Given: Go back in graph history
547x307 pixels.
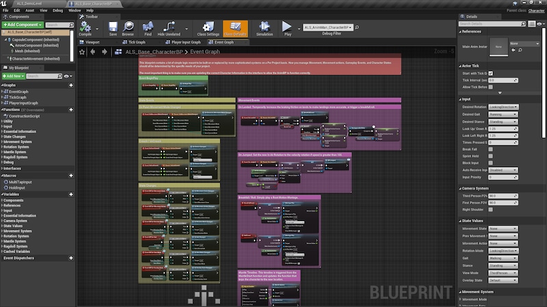Looking at the screenshot, I should [x=93, y=52].
